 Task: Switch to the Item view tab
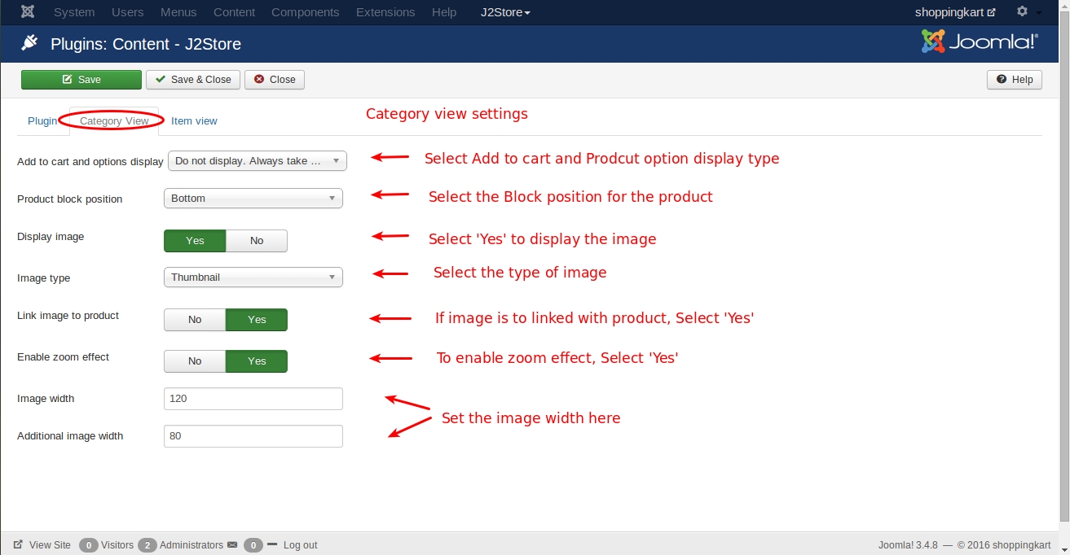(x=194, y=121)
